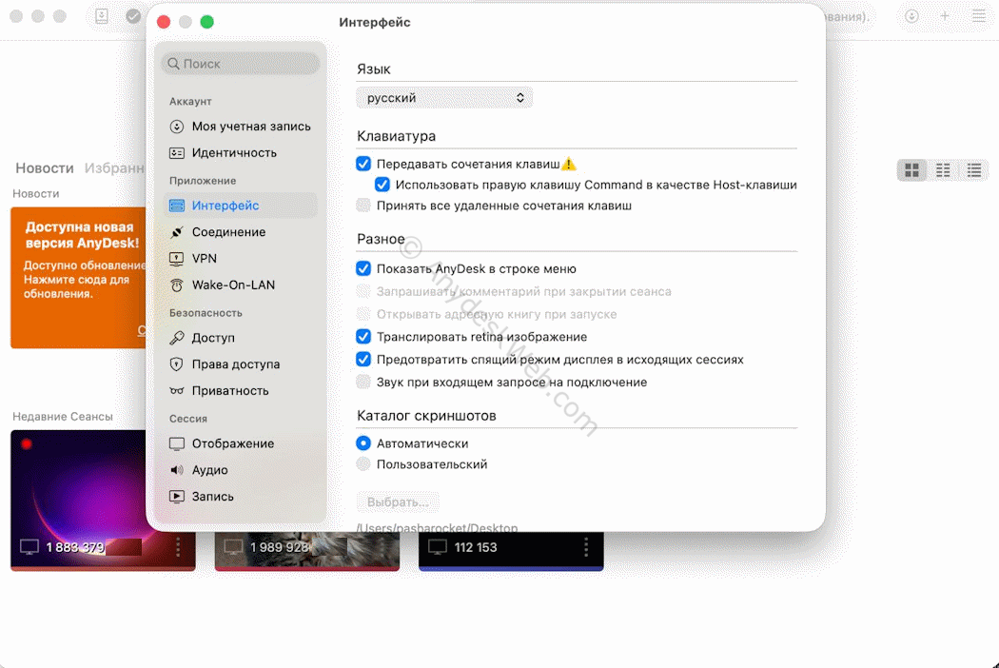Open the Новости tab in main window

pyautogui.click(x=45, y=168)
